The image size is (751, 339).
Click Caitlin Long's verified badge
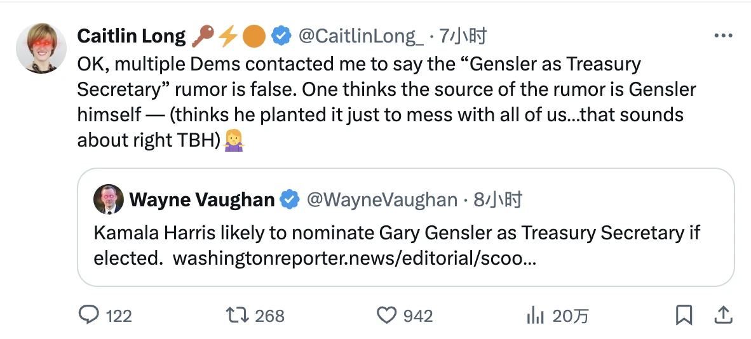click(281, 37)
